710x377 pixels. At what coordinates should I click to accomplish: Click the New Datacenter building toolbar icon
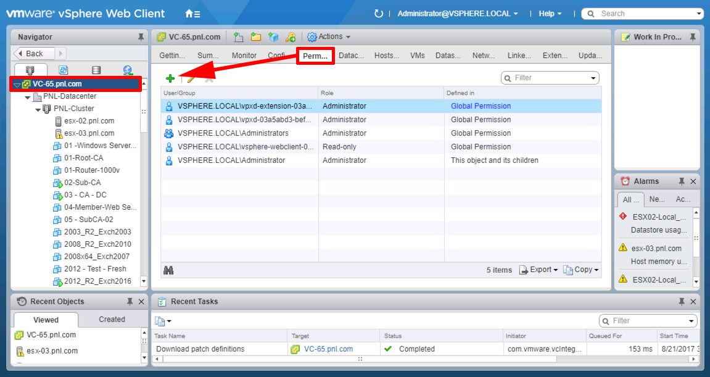[239, 36]
